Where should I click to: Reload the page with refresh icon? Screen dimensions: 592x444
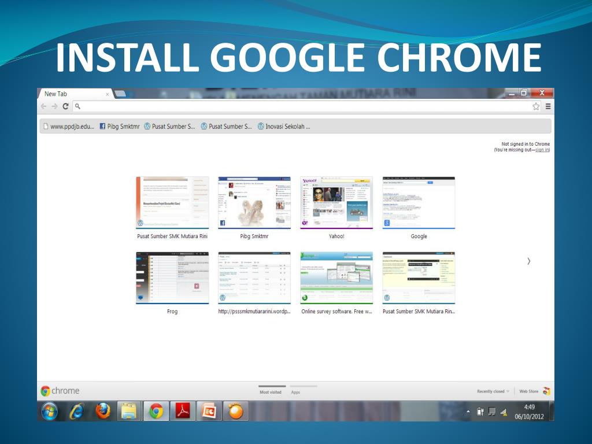65,106
